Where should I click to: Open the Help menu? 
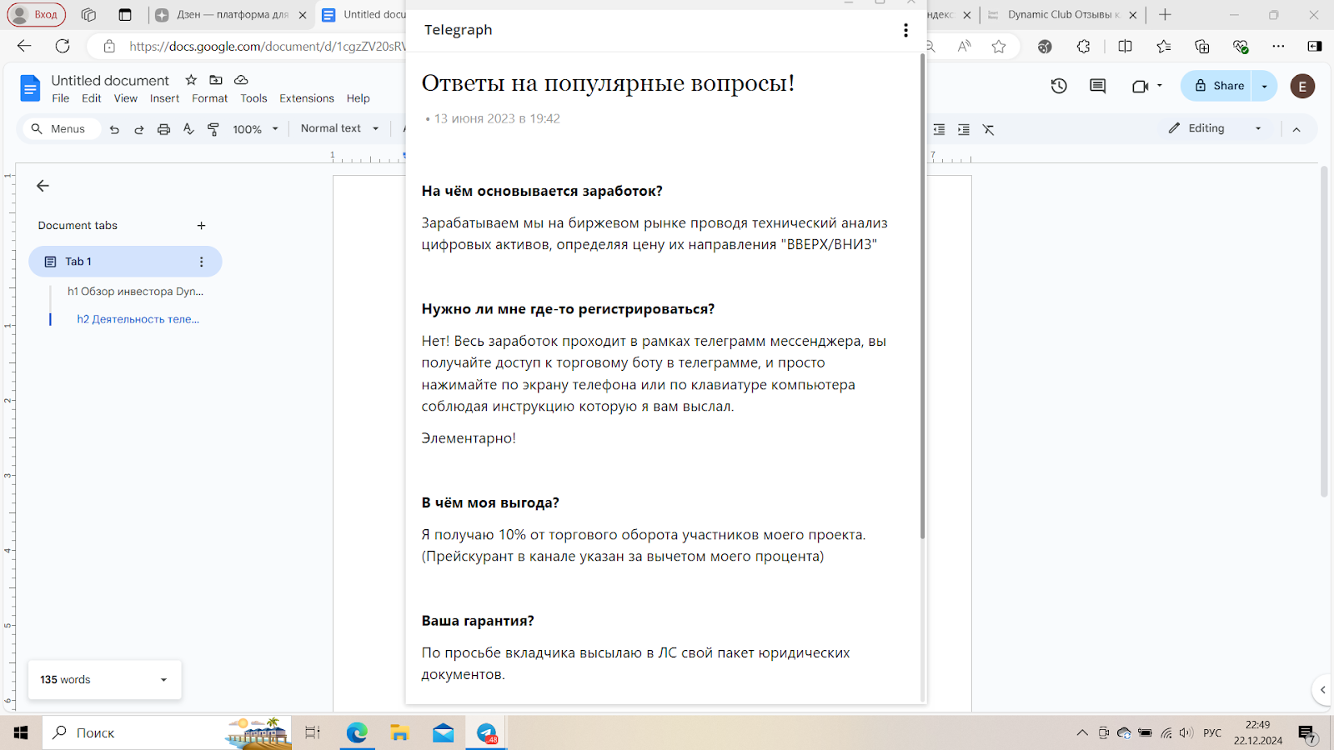359,98
